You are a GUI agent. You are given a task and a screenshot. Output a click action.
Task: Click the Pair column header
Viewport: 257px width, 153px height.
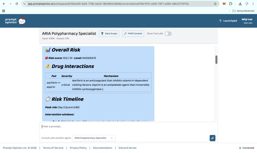coord(54,76)
